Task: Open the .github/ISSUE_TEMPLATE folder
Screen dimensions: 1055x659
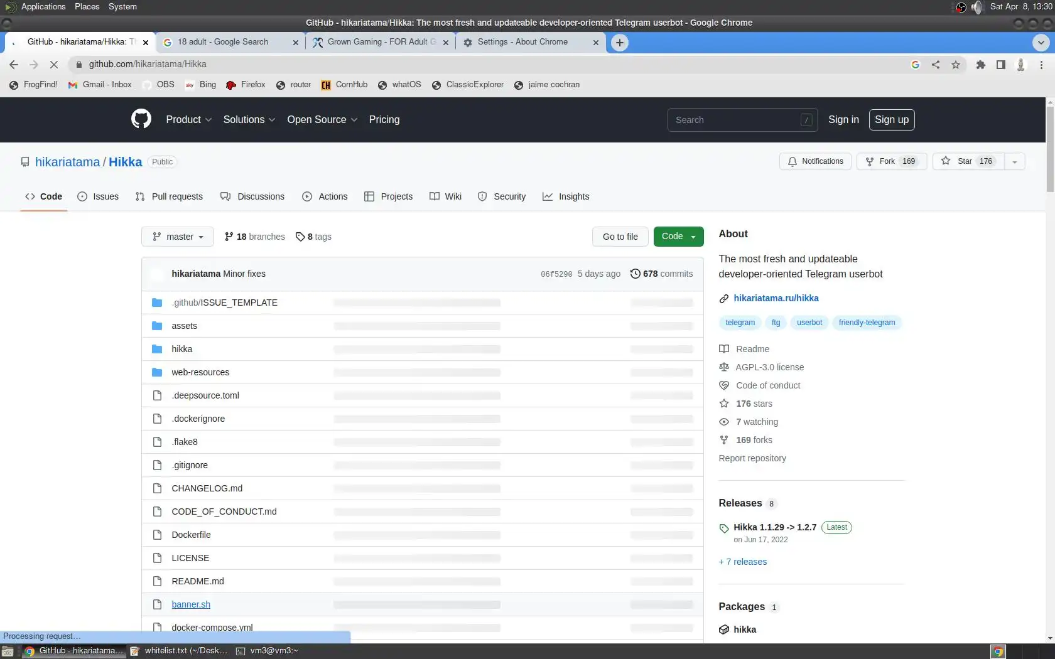Action: pos(224,303)
